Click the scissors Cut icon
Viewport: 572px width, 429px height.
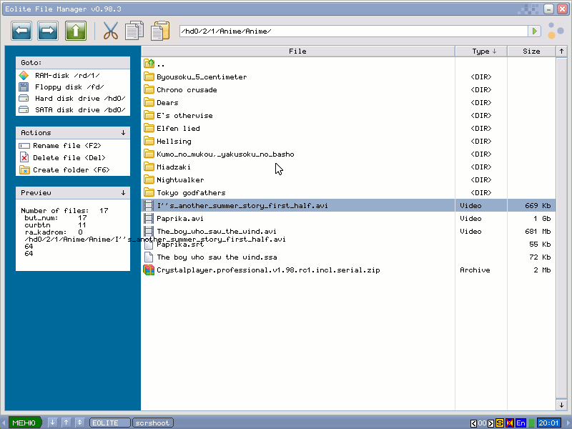point(110,31)
